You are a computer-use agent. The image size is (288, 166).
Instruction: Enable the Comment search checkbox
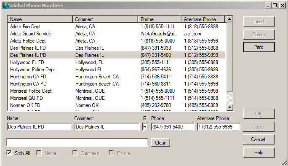(x=75, y=153)
